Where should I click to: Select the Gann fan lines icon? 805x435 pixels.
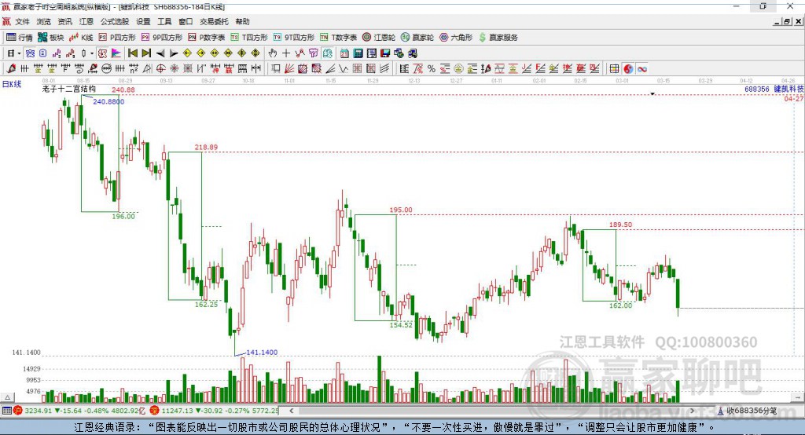[289, 69]
